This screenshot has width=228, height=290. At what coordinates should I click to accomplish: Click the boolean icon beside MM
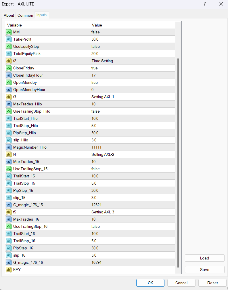(x=9, y=32)
